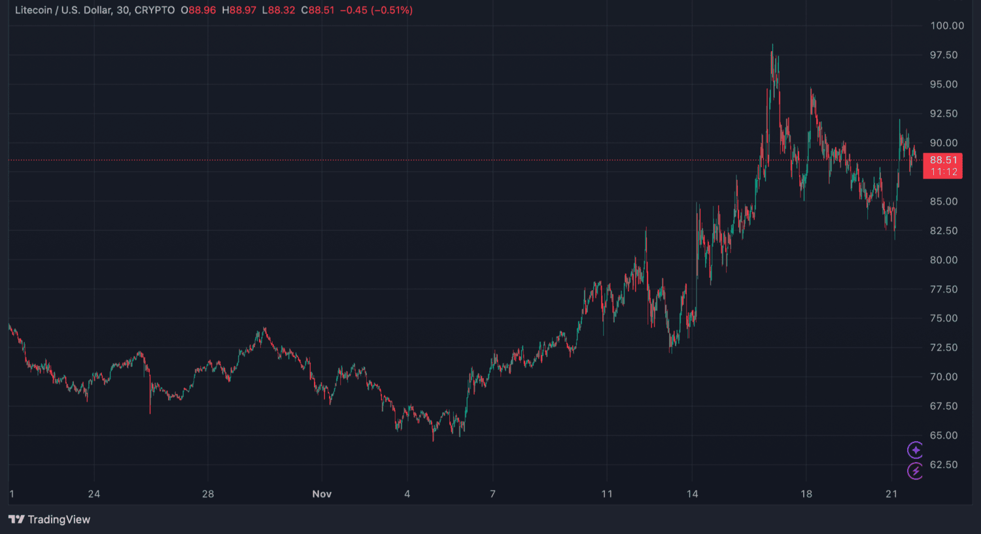Click the 14 date on time axis
981x534 pixels.
(692, 494)
